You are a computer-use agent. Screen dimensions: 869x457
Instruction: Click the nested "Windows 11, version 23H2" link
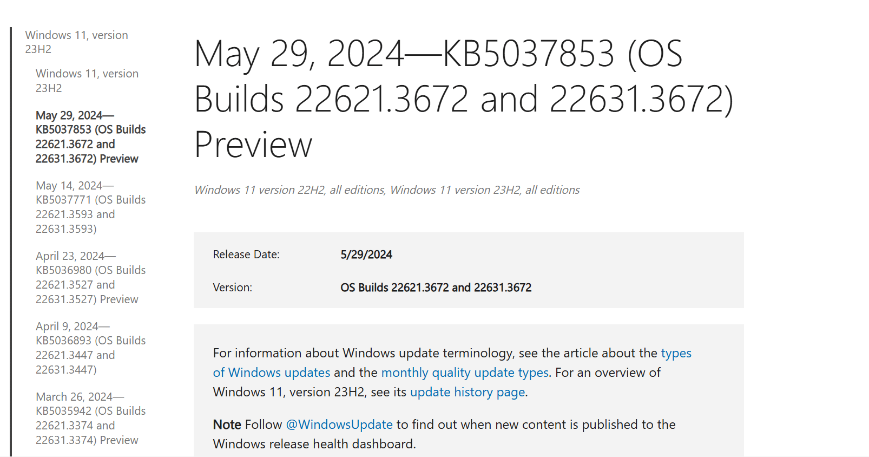click(87, 81)
